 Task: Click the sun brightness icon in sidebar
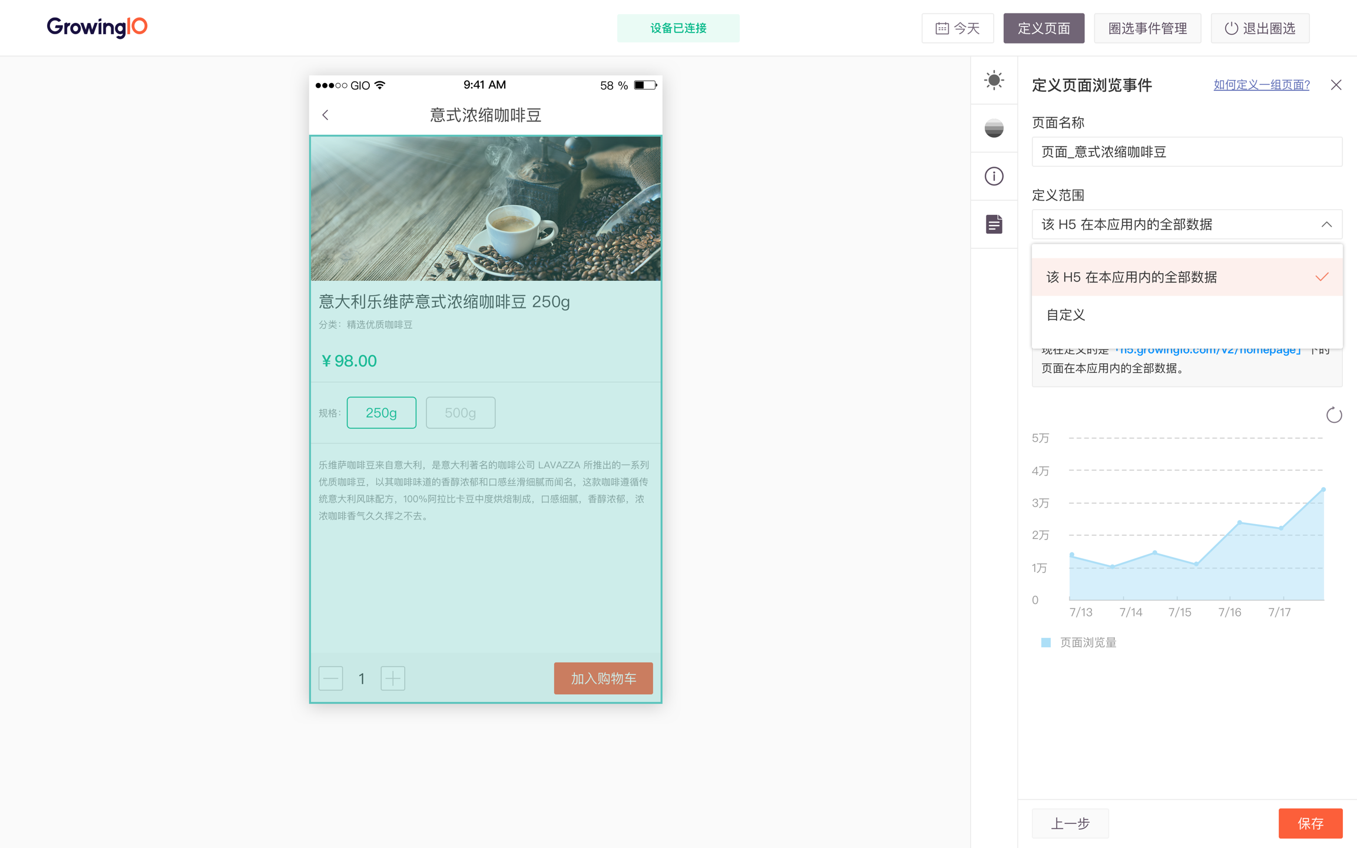(994, 80)
